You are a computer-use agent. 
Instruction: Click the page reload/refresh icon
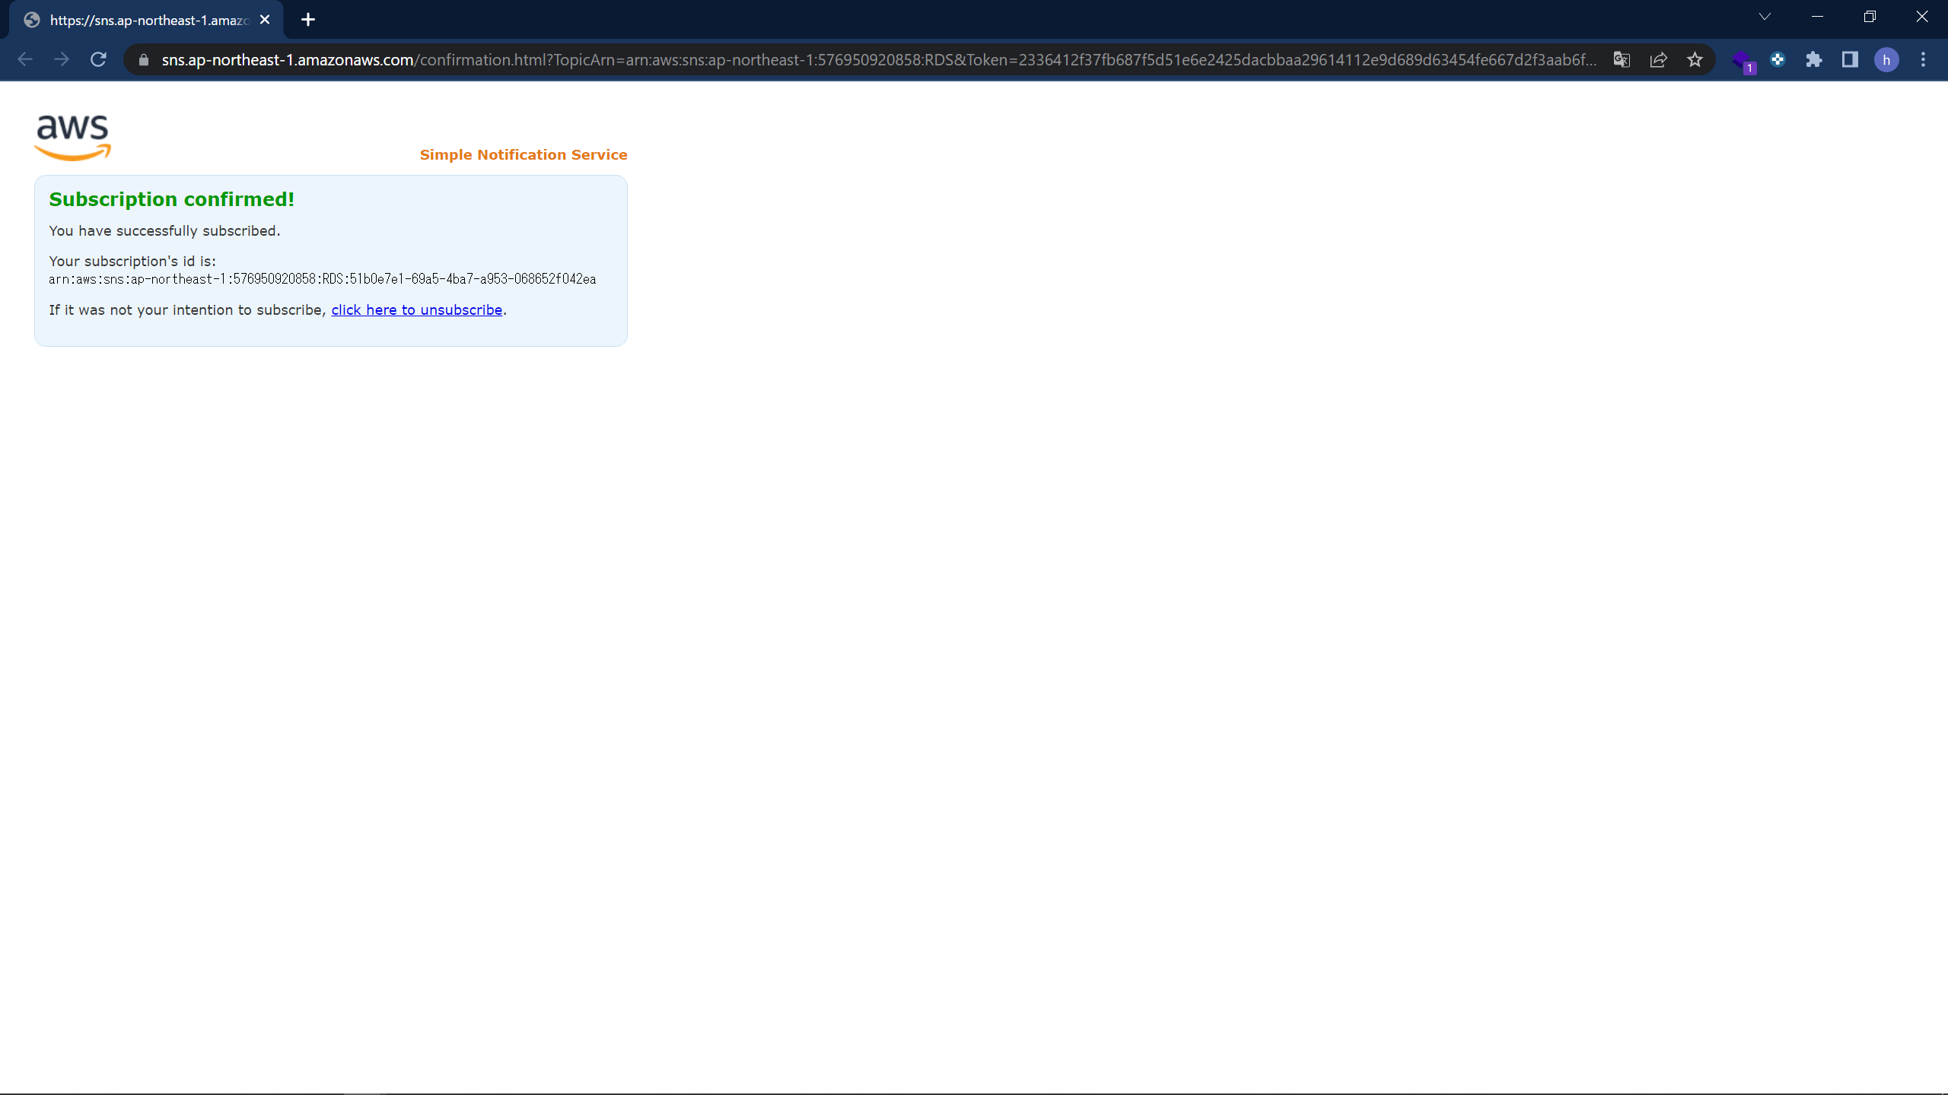pyautogui.click(x=99, y=59)
